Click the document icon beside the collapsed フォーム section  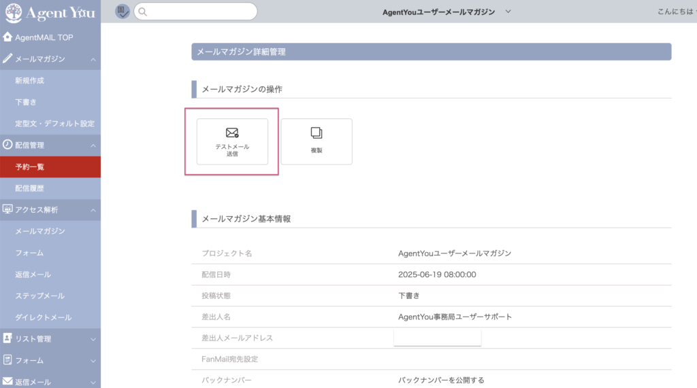click(7, 359)
